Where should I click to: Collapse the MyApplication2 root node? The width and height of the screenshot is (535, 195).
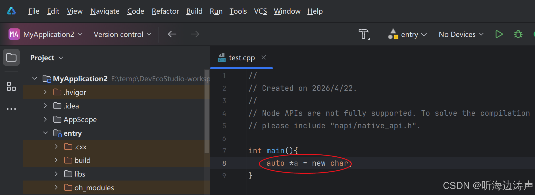coord(35,78)
